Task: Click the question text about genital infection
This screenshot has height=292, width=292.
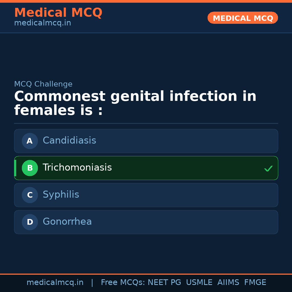Action: [135, 103]
